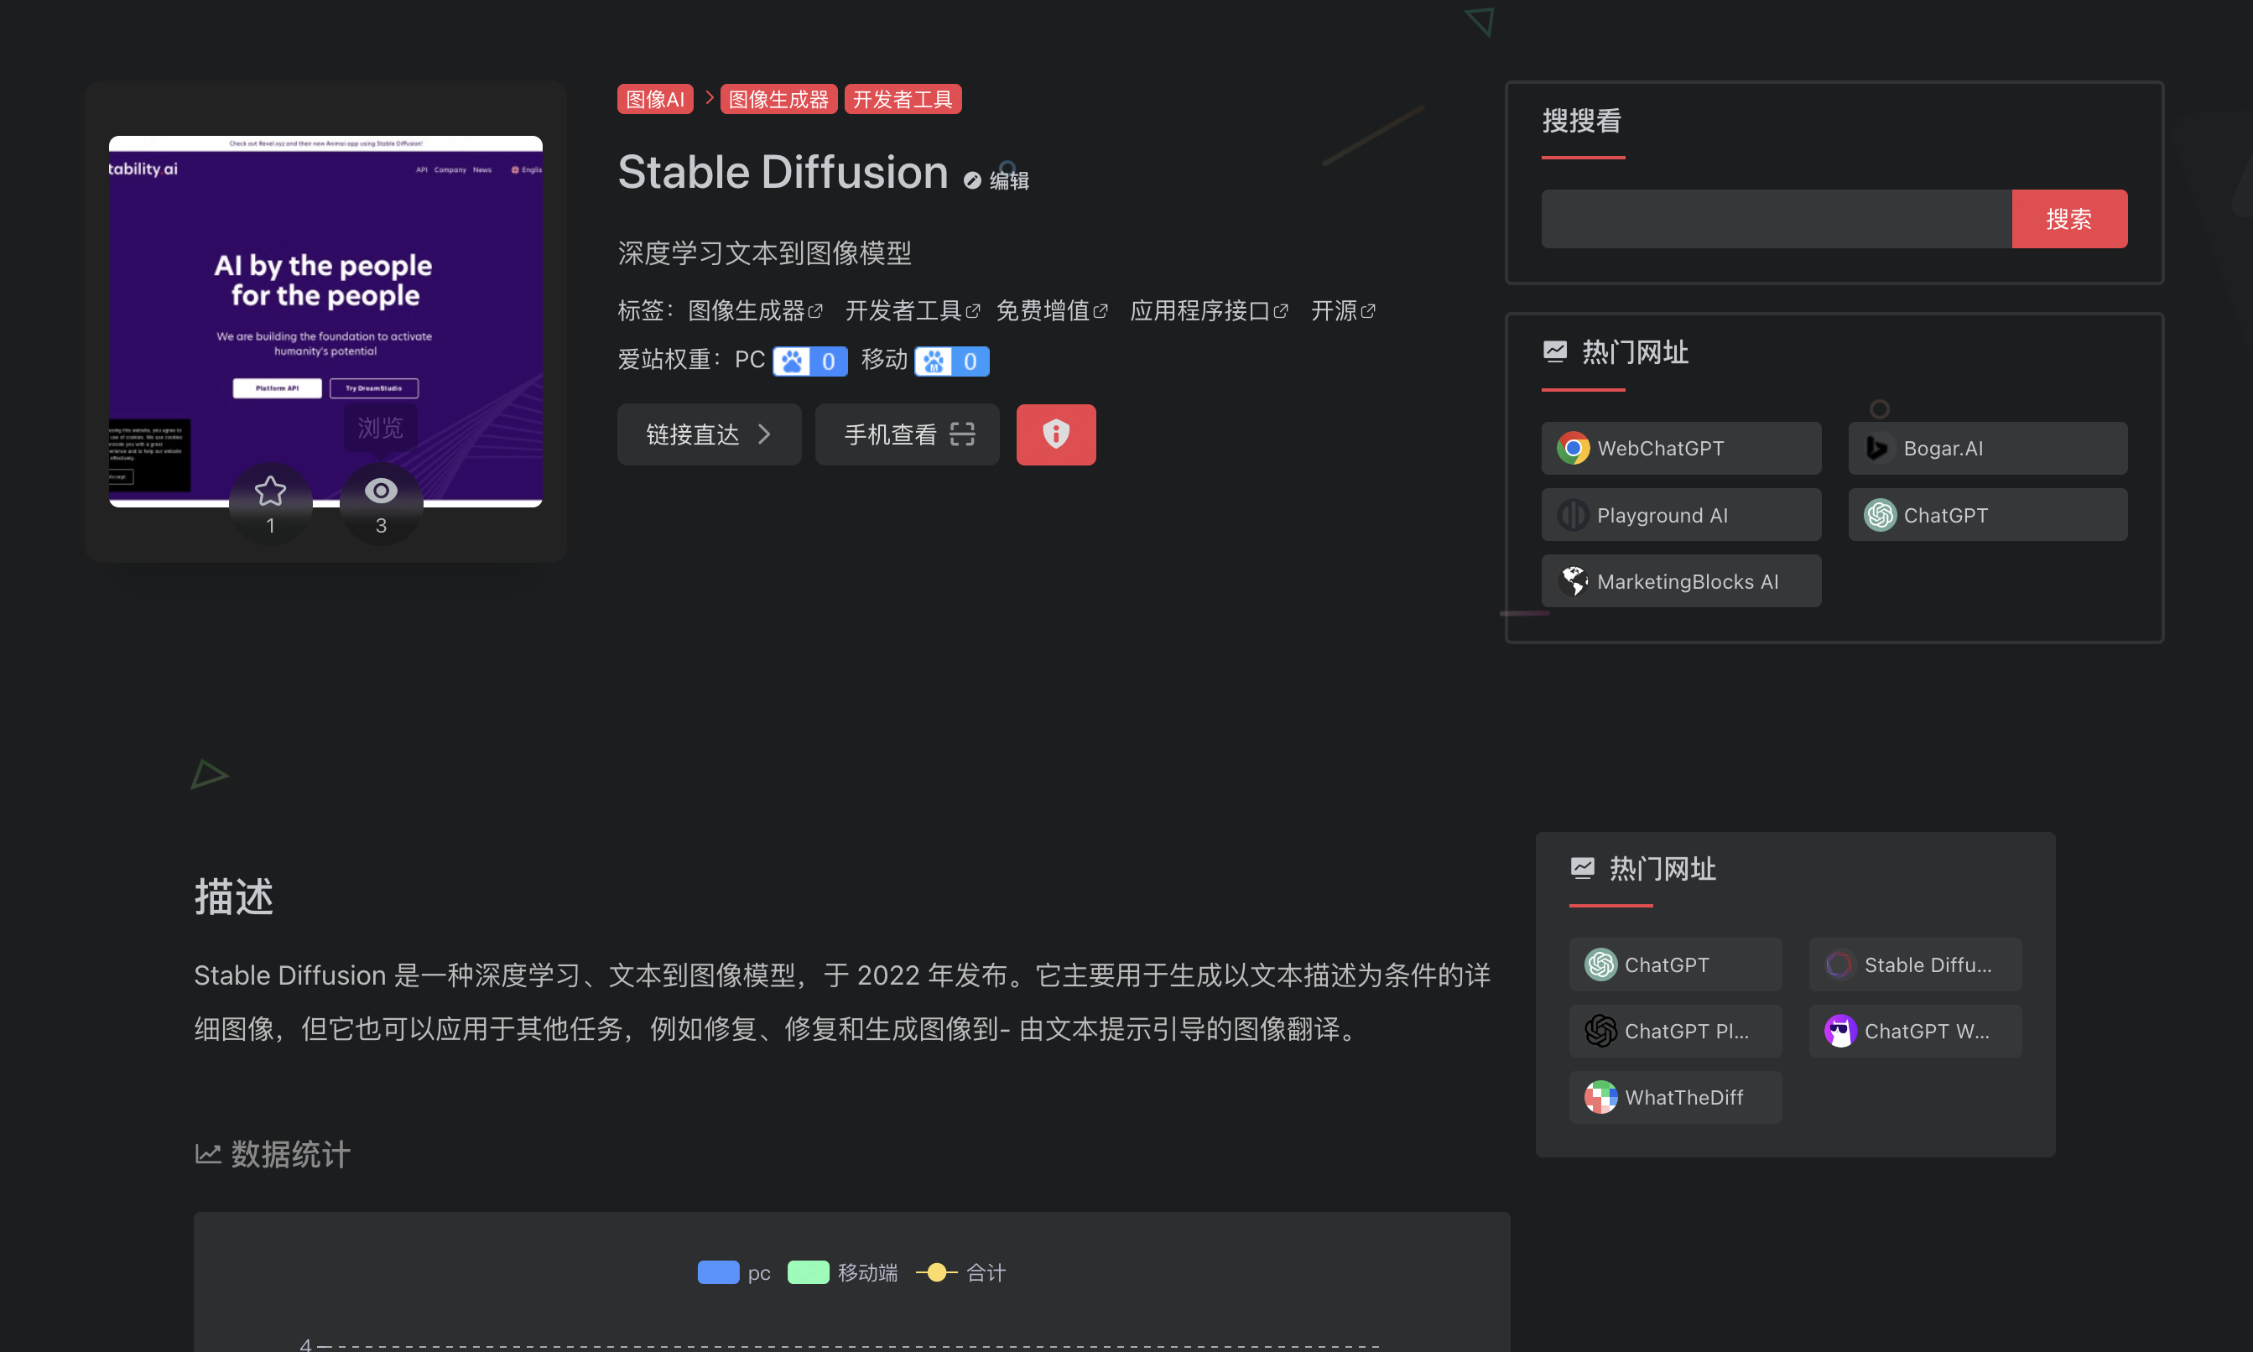
Task: Open the WhatTheDiff hot site link
Action: pyautogui.click(x=1676, y=1097)
